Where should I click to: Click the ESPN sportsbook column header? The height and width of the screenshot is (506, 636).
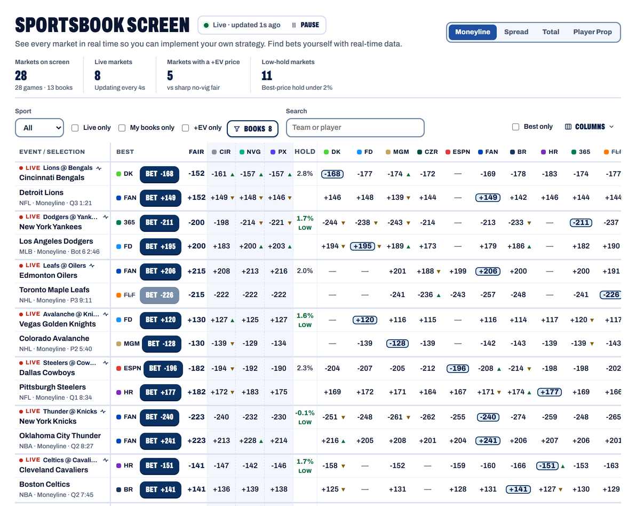tap(458, 152)
